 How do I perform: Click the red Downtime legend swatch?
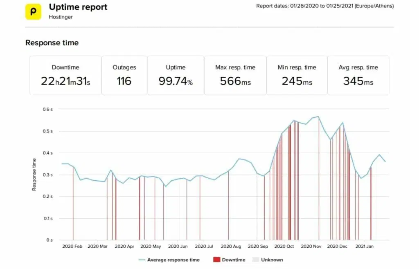[x=217, y=260]
